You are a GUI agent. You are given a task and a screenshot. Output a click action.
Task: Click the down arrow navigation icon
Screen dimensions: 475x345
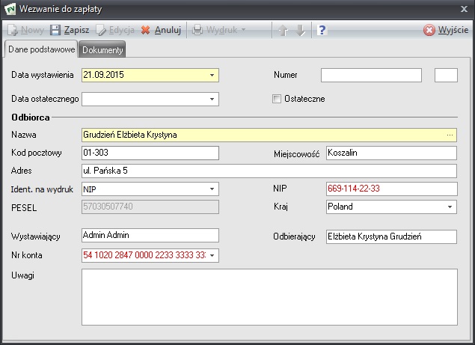300,31
